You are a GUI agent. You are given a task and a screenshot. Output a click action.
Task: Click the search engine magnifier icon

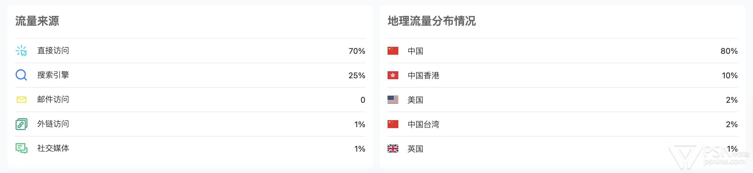tap(21, 75)
